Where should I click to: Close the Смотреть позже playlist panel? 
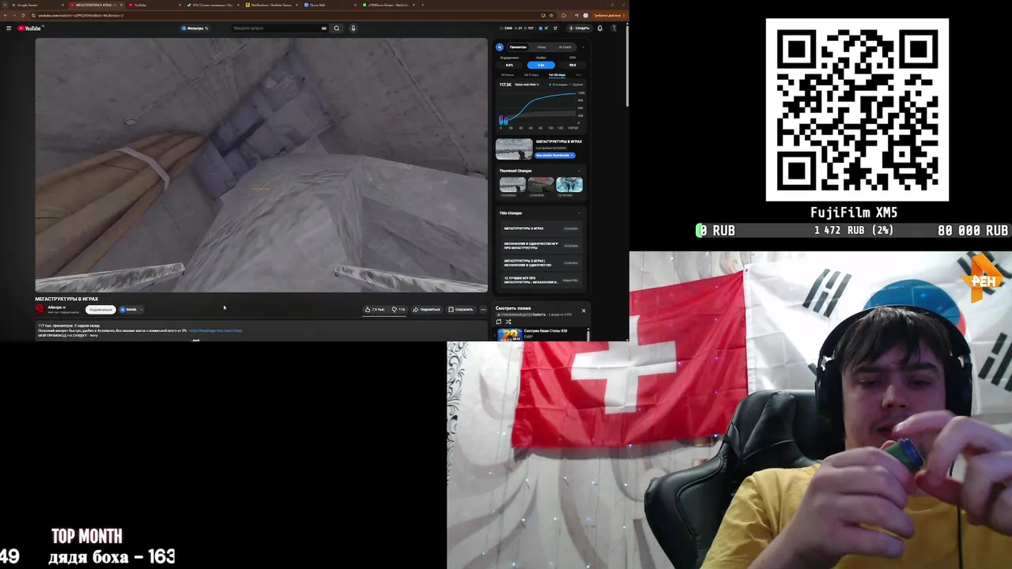tap(583, 311)
